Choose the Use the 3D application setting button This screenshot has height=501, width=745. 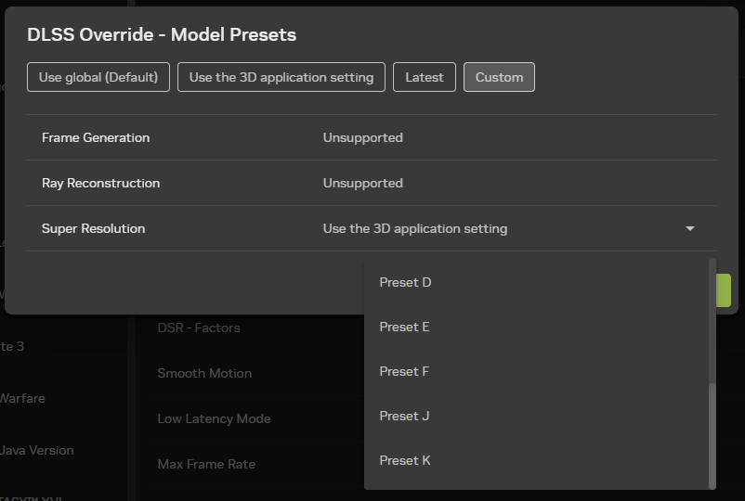281,77
